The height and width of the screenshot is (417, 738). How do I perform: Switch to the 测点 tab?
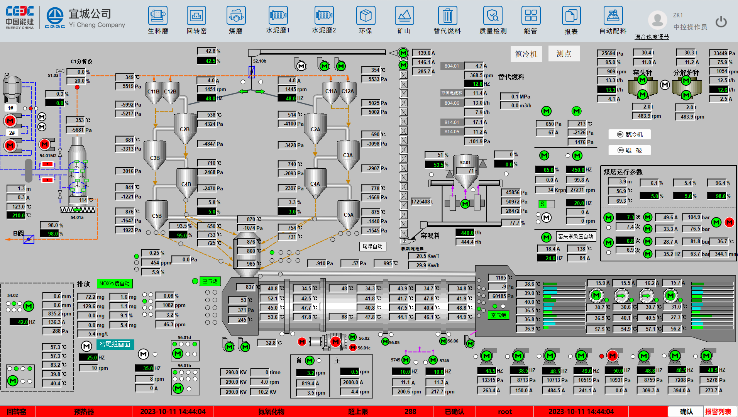click(564, 54)
